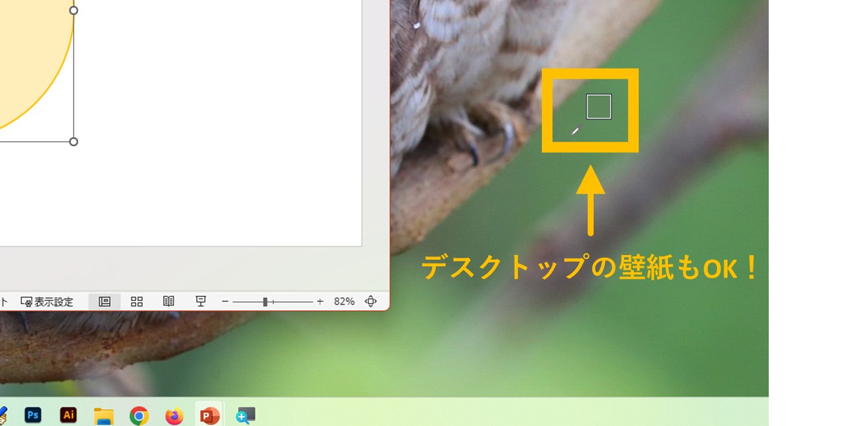Launch Firefox from the taskbar
Screen dimensions: 849x426
pyautogui.click(x=174, y=416)
